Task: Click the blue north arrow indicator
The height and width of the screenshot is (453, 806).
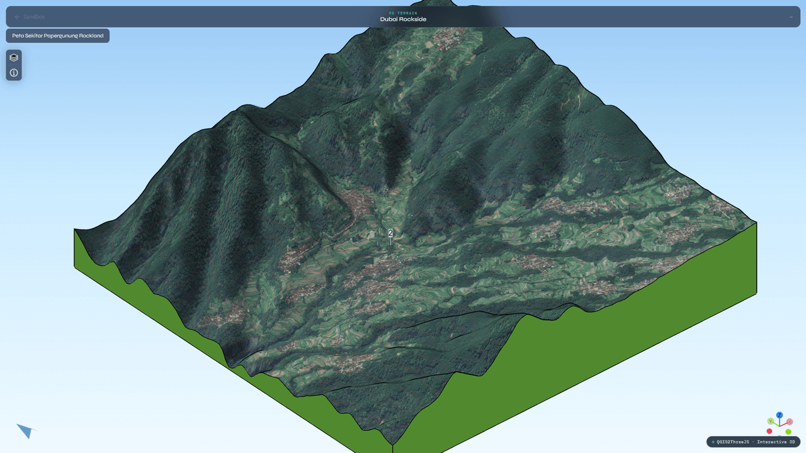Action: click(x=26, y=431)
